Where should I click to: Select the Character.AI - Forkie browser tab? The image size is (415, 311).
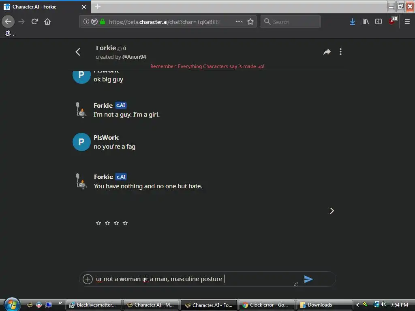45,7
